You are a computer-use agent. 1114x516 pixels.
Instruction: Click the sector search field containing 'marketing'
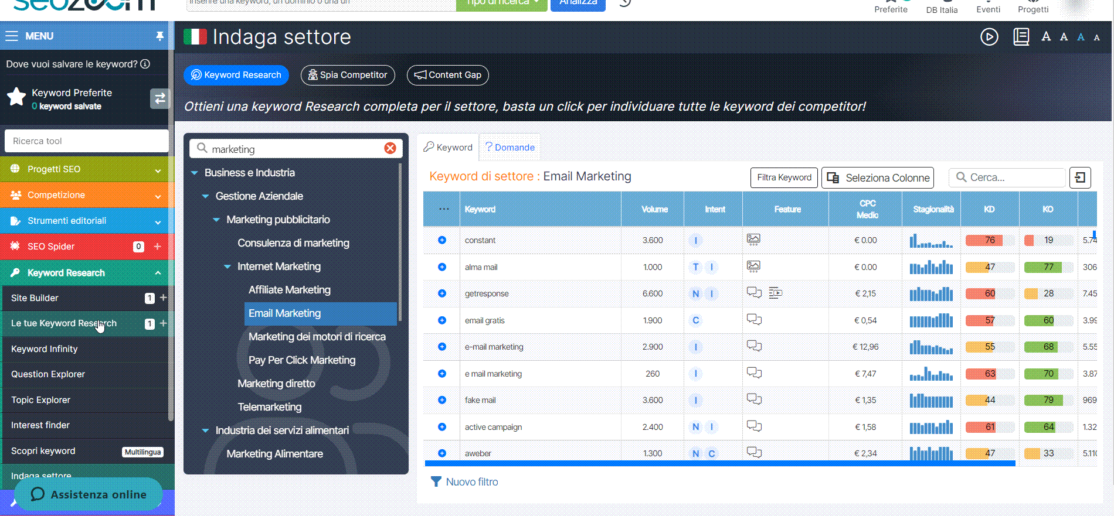pyautogui.click(x=296, y=149)
